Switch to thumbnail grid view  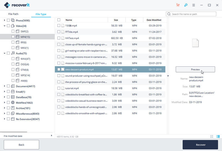(212, 136)
